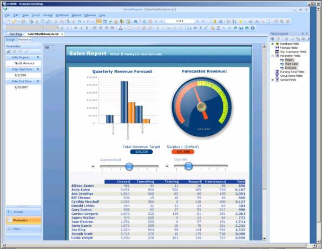Click the increase font size icon
The image size is (322, 249).
coord(62,28)
